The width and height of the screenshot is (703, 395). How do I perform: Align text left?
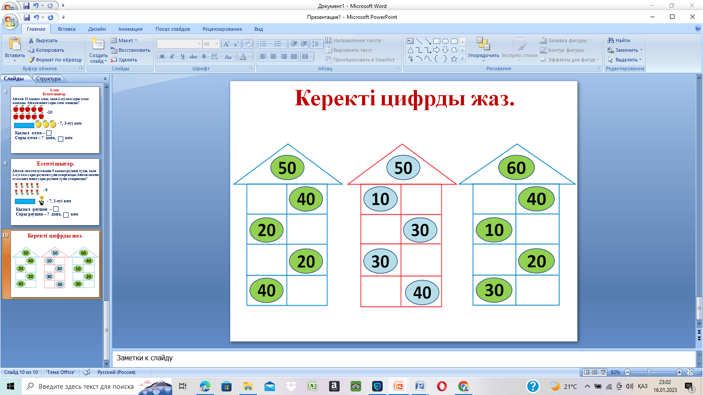[x=263, y=57]
